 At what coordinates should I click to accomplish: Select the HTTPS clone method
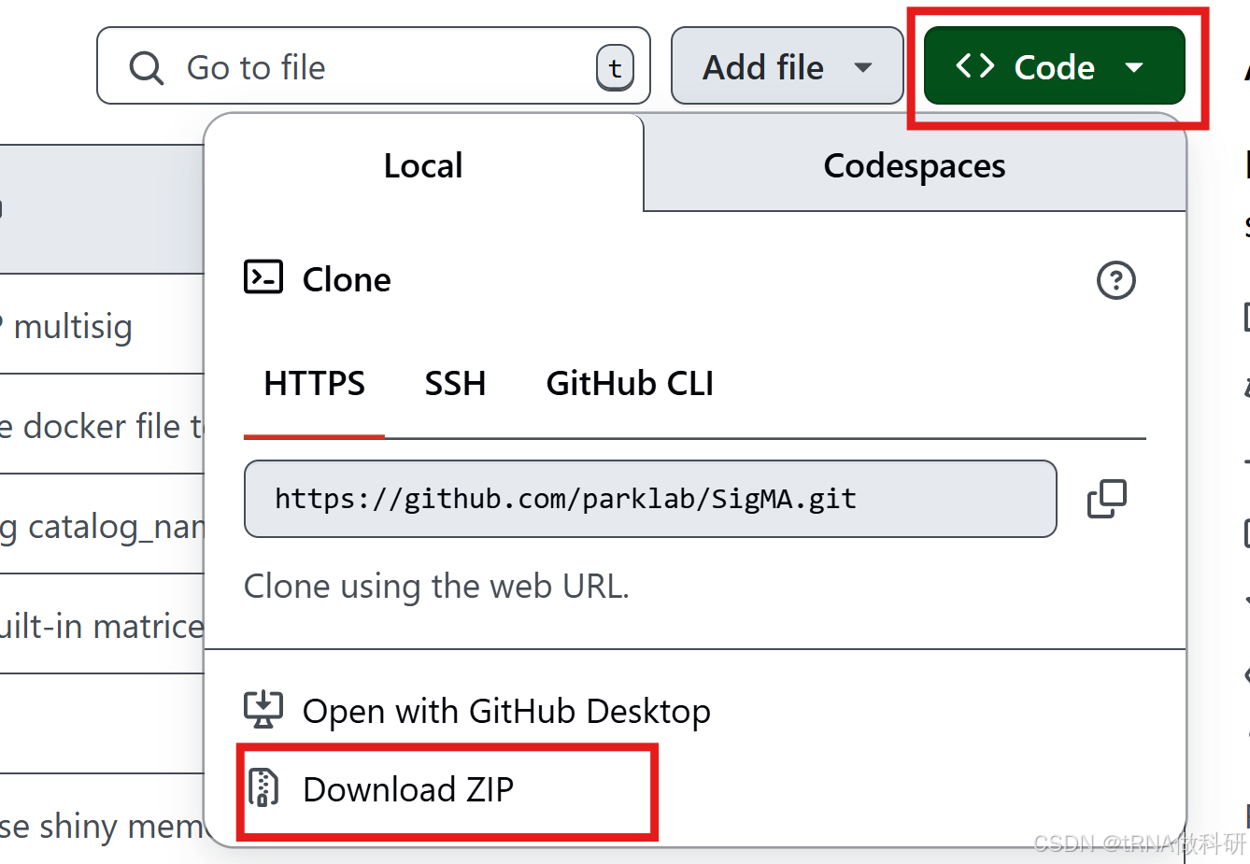314,383
